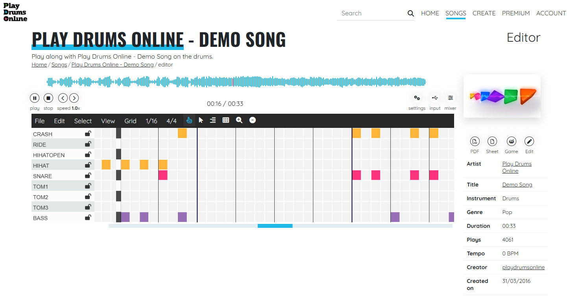Expand the Grid menu
This screenshot has width=569, height=303.
tap(130, 121)
